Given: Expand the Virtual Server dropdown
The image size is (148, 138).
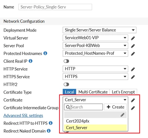Looking at the screenshot, I should 96,38.
